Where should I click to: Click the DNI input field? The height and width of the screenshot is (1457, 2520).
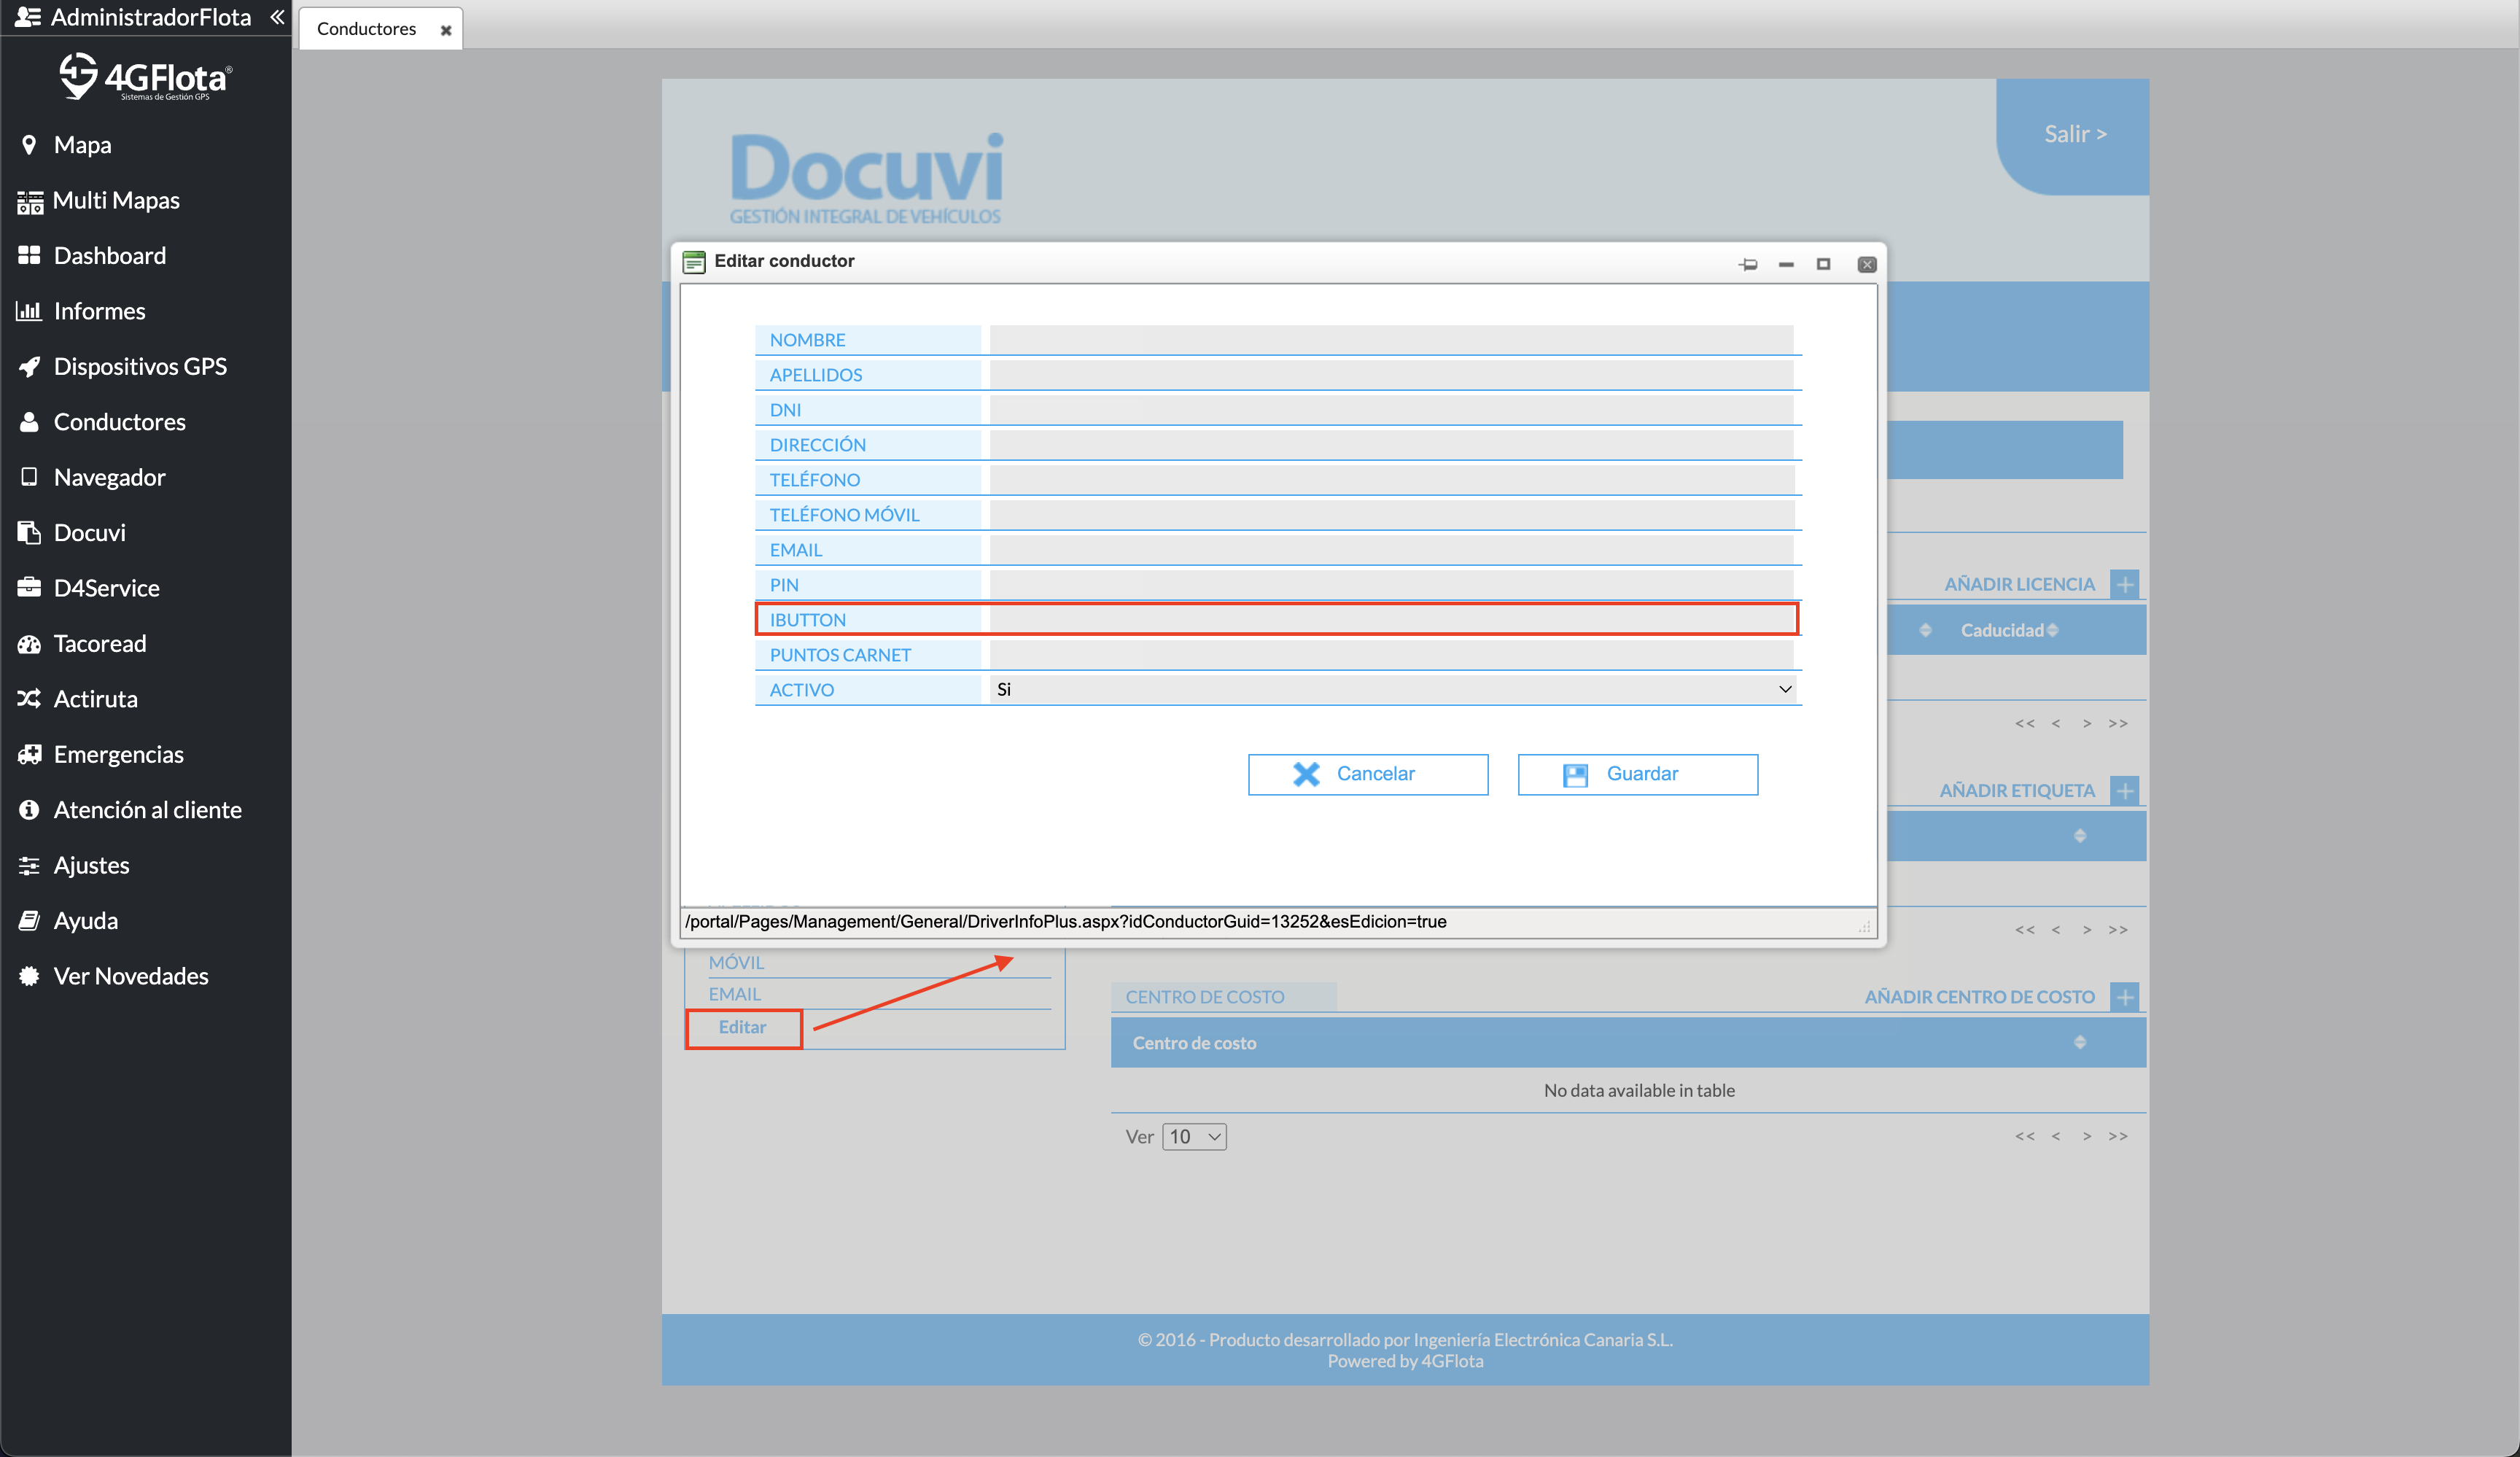pos(1391,410)
